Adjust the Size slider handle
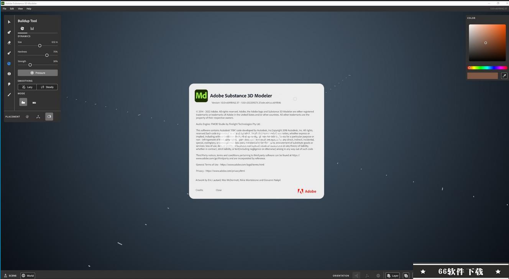The image size is (509, 279). coord(39,46)
